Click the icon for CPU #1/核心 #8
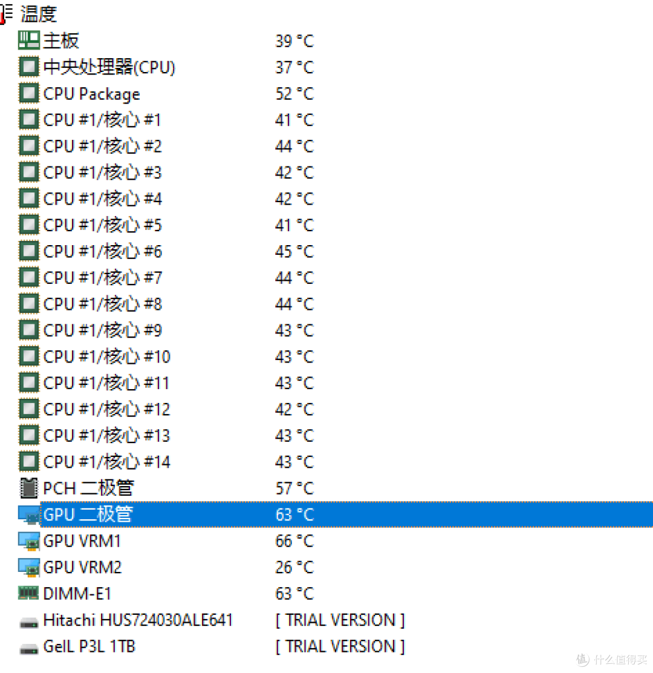 click(29, 304)
